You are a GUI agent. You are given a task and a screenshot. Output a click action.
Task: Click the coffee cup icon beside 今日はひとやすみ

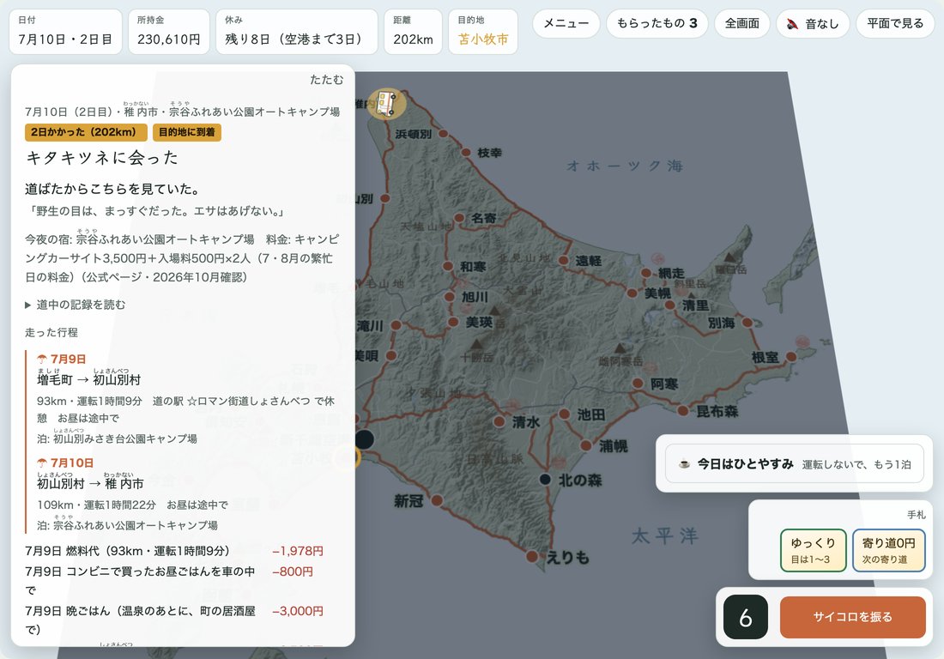[x=685, y=464]
